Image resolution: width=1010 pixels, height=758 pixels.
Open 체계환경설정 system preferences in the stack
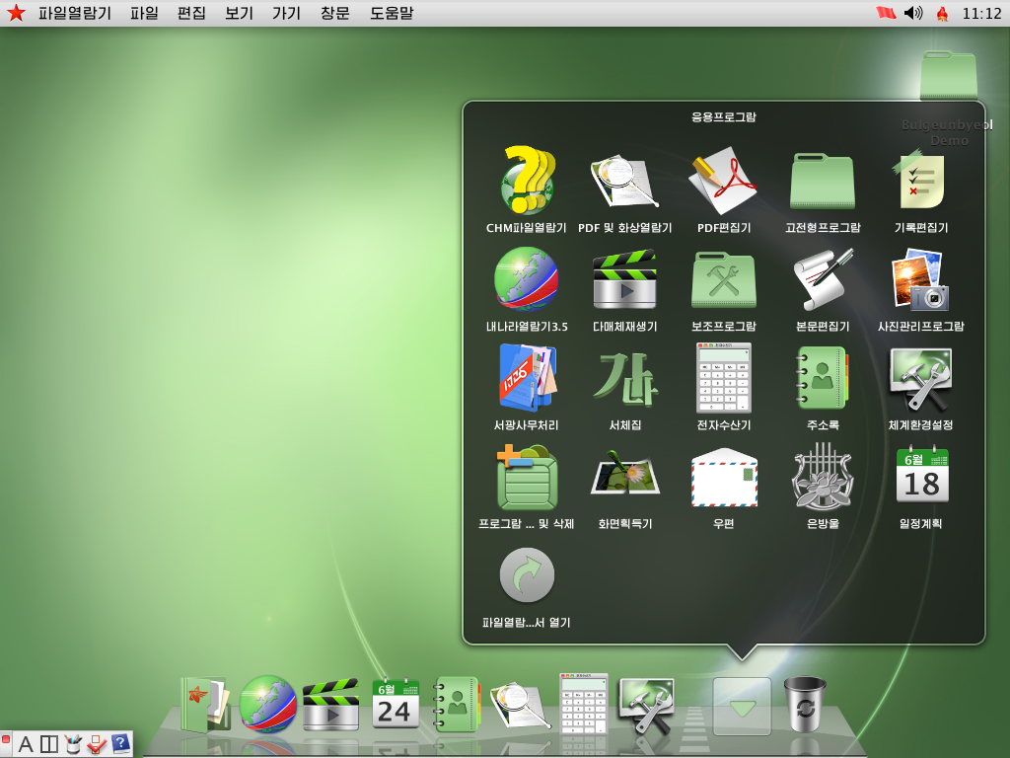coord(920,378)
